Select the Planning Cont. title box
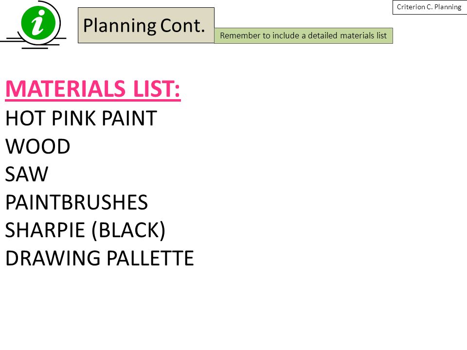Viewport: 467px width, 350px height. click(x=146, y=25)
